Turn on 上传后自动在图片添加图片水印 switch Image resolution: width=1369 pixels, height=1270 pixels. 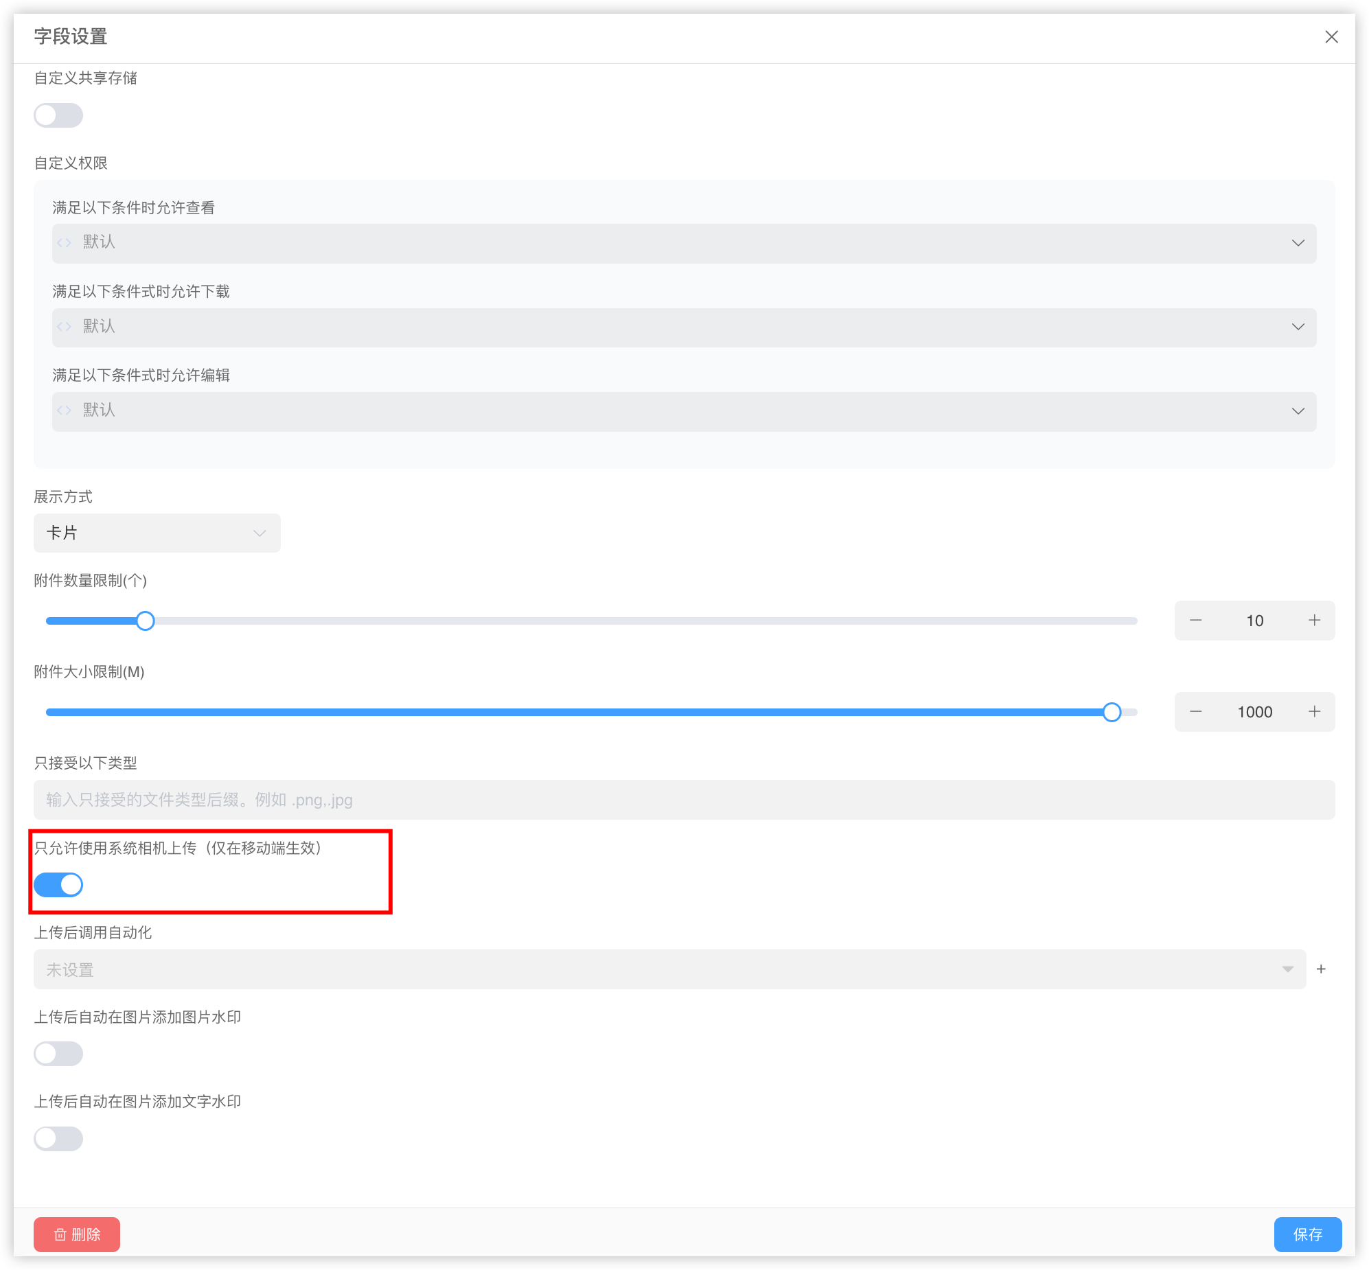(58, 1054)
